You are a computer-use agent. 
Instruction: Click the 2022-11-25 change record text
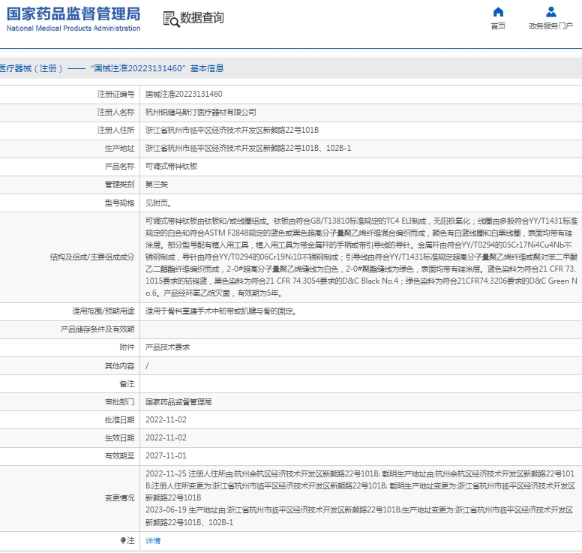pos(361,485)
